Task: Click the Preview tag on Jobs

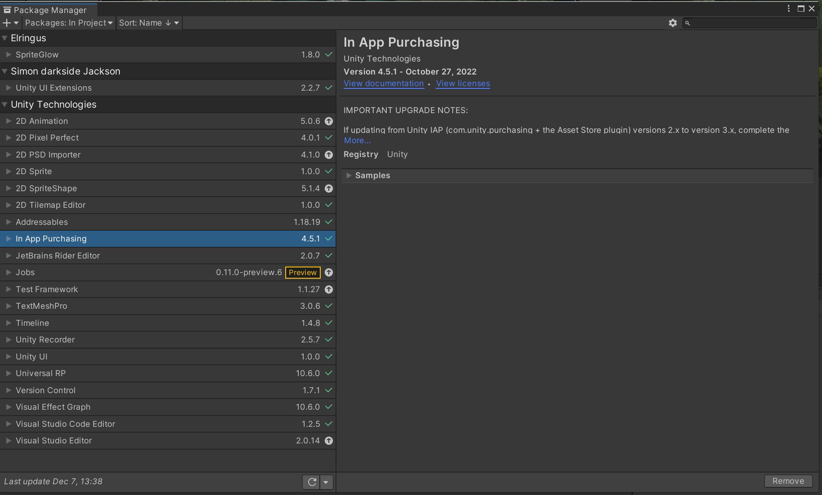Action: click(x=303, y=272)
